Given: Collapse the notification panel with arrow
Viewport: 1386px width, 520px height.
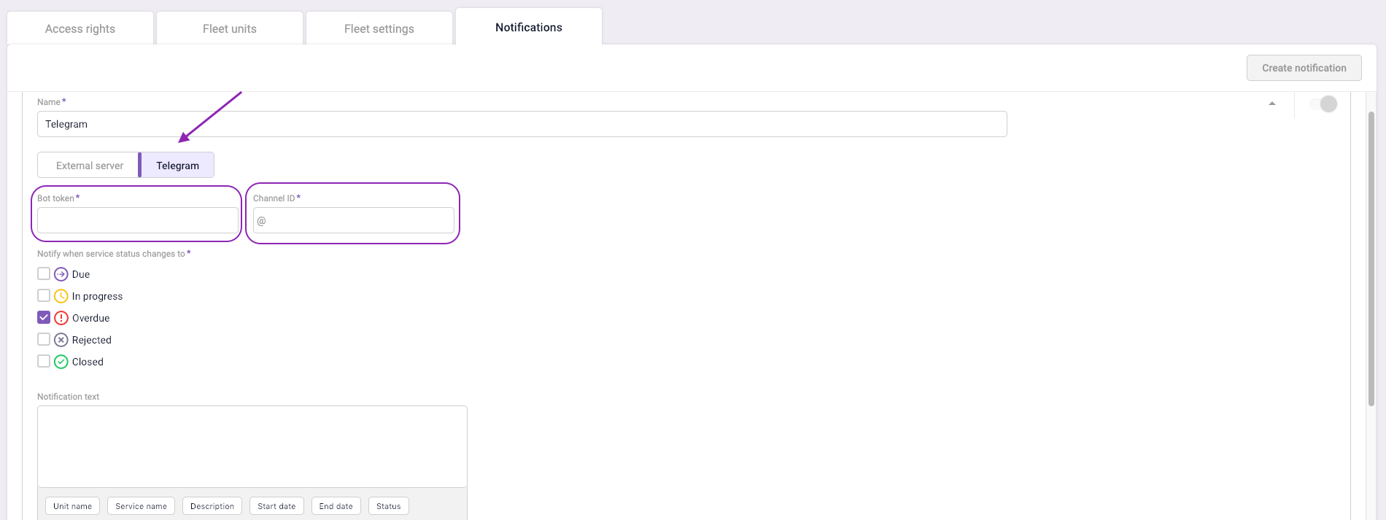Looking at the screenshot, I should tap(1272, 104).
